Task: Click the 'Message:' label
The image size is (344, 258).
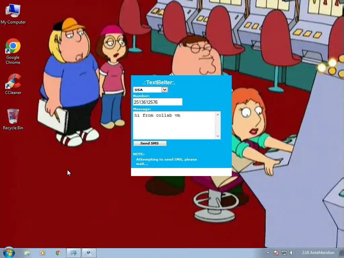Action: (142, 109)
